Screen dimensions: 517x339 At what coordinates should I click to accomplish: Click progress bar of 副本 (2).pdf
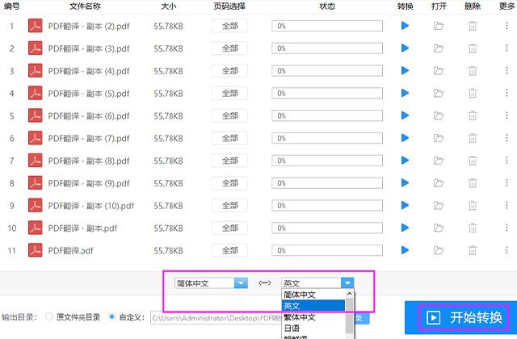point(327,26)
